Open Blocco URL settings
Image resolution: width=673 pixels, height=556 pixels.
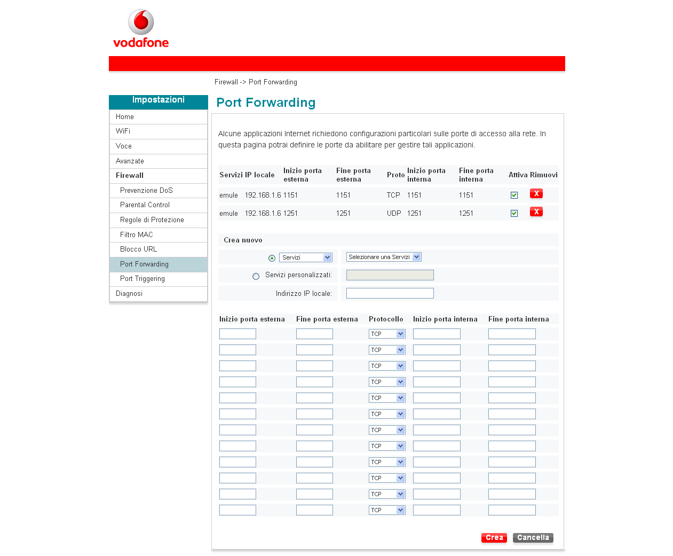(159, 249)
